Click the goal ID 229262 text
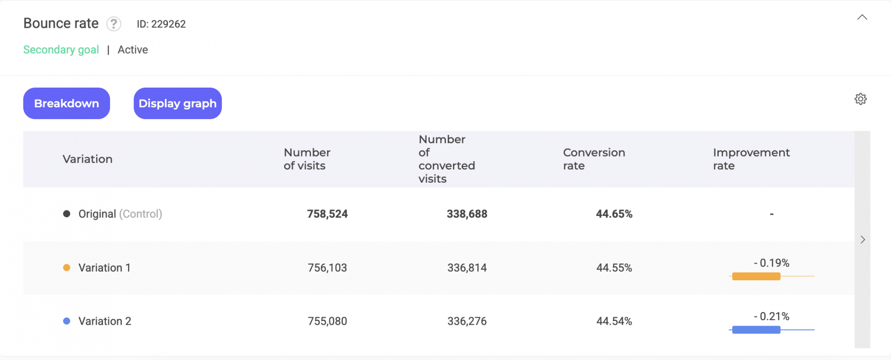This screenshot has height=360, width=891. click(161, 24)
